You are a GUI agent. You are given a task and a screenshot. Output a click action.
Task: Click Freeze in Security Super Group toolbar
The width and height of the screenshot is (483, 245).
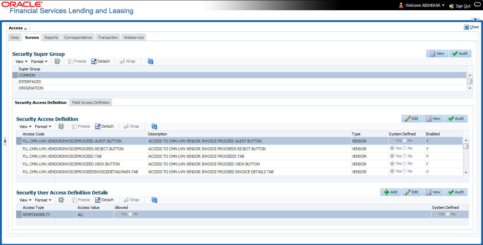77,61
